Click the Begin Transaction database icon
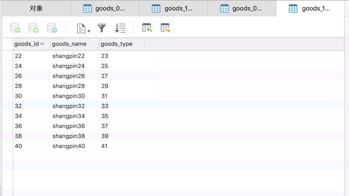 [x=15, y=28]
